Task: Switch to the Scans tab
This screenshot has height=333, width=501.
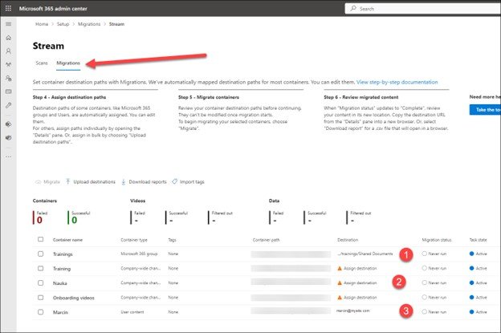Action: pos(41,63)
